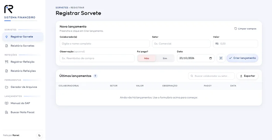Click the ice cream icon beside Registrar Sorvete

click(x=7, y=37)
